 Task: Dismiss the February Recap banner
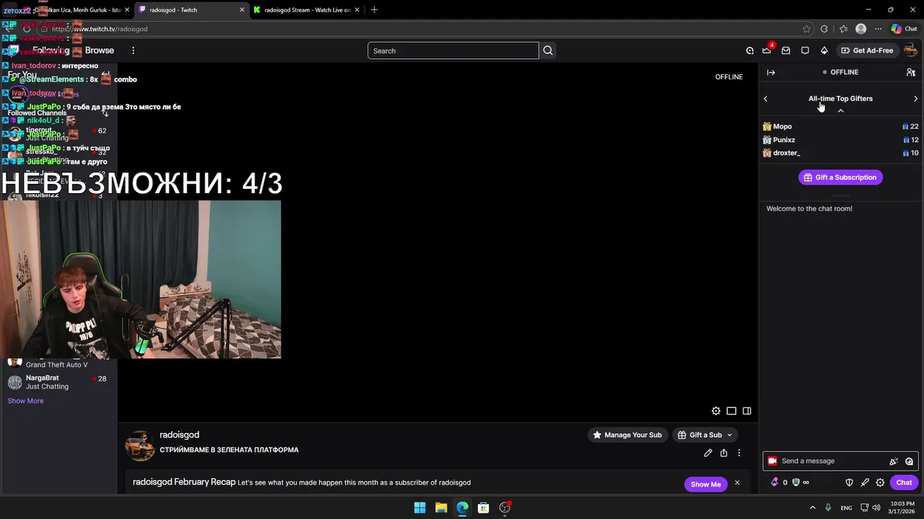coord(737,483)
